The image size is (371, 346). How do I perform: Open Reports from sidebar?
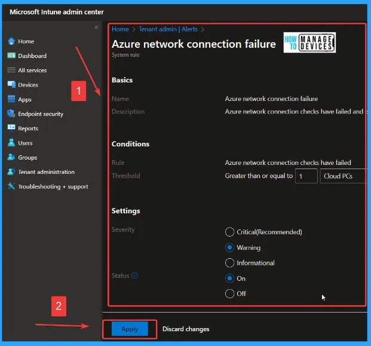pyautogui.click(x=28, y=128)
